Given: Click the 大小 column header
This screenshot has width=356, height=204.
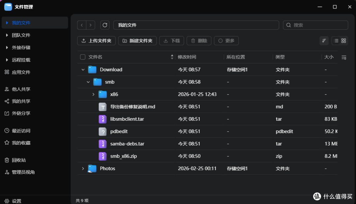Looking at the screenshot, I should coord(329,57).
